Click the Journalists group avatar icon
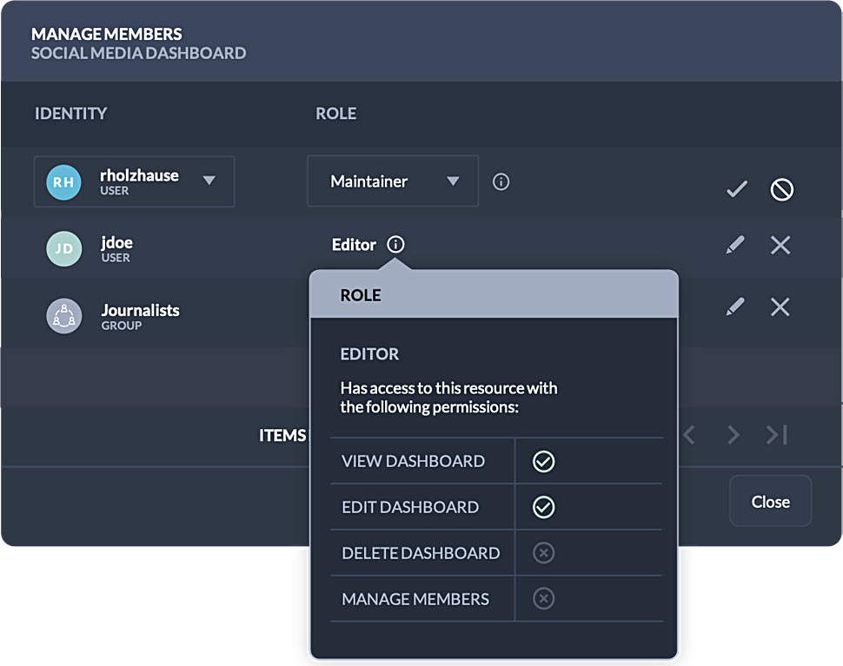 (64, 316)
